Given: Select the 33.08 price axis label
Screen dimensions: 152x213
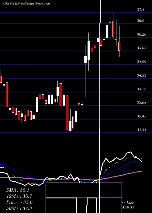Looking at the screenshot, I should 142,103.
